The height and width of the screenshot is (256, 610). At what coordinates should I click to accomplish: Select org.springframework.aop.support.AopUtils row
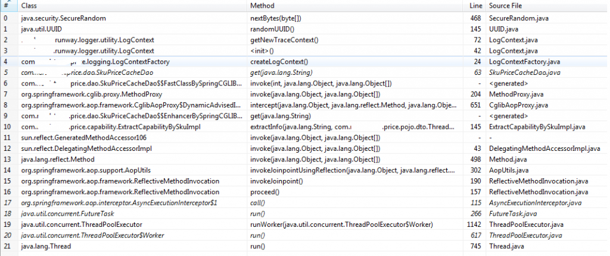(x=304, y=170)
